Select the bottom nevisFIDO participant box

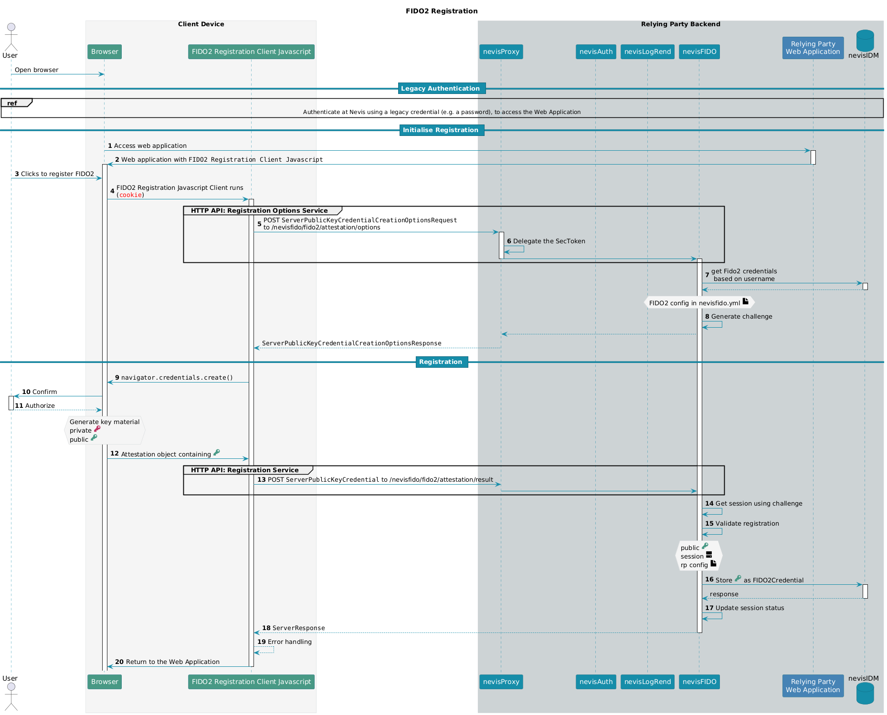coord(699,682)
